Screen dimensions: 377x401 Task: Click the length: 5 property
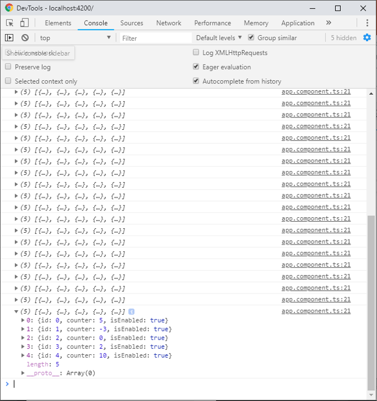click(x=43, y=364)
